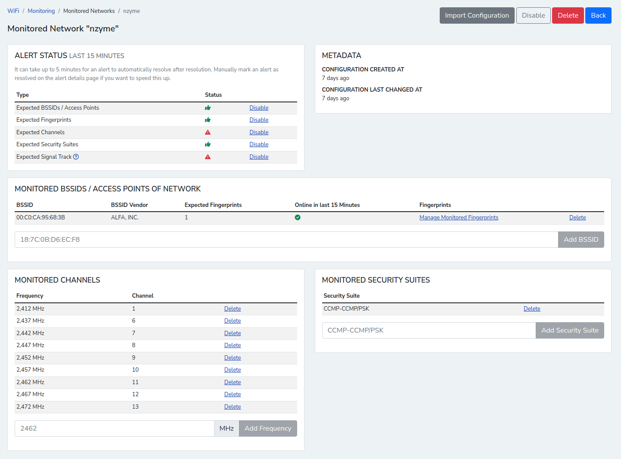621x459 pixels.
Task: Click warning triangle icon for Expected Channels
Action: point(208,132)
